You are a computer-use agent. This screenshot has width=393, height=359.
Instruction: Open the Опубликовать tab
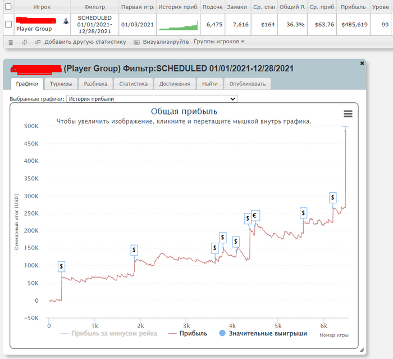pos(248,84)
